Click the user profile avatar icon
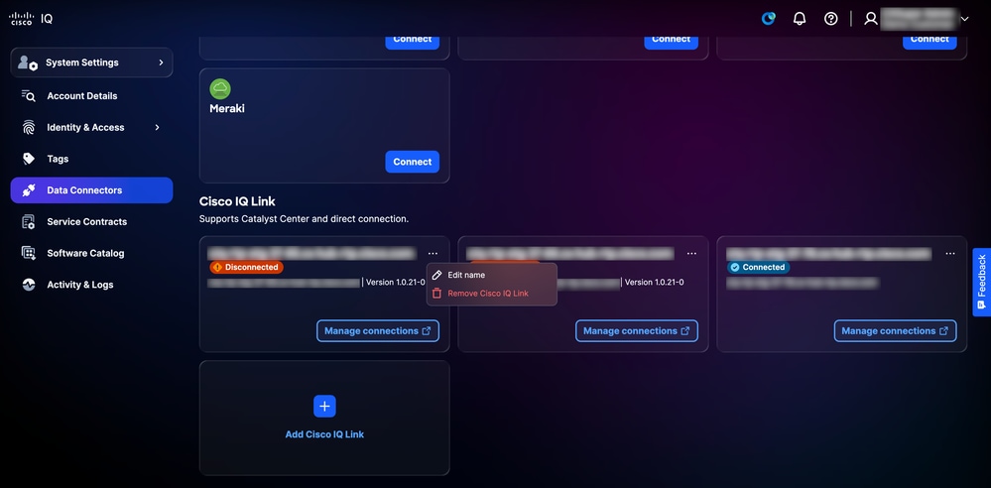 tap(871, 18)
